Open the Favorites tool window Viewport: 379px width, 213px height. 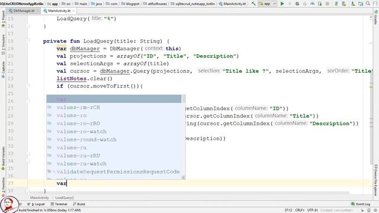coord(3,187)
